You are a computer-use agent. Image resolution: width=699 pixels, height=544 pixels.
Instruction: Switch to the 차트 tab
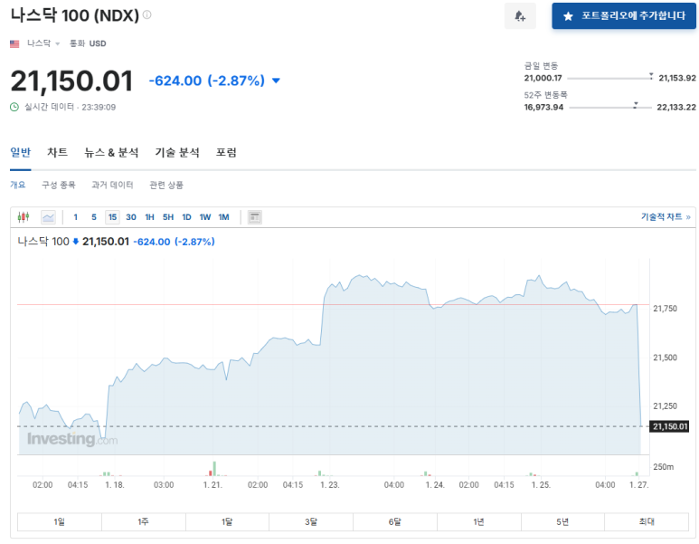click(58, 153)
